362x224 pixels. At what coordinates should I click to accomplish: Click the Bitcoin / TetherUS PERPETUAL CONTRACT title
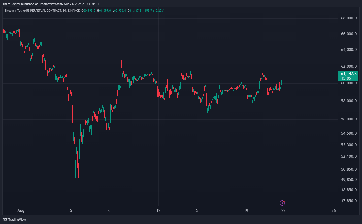(x=33, y=11)
